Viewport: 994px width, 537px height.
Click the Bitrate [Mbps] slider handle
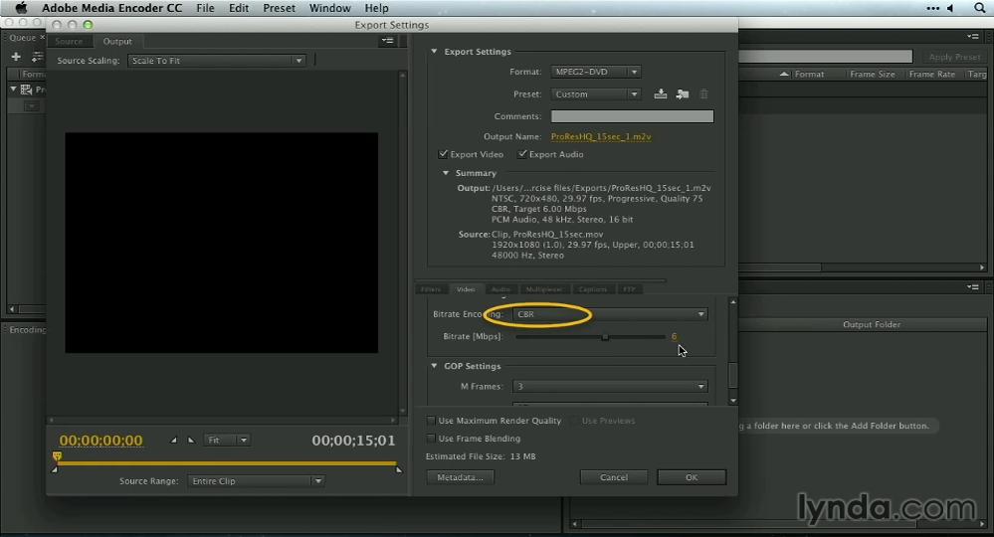click(605, 337)
